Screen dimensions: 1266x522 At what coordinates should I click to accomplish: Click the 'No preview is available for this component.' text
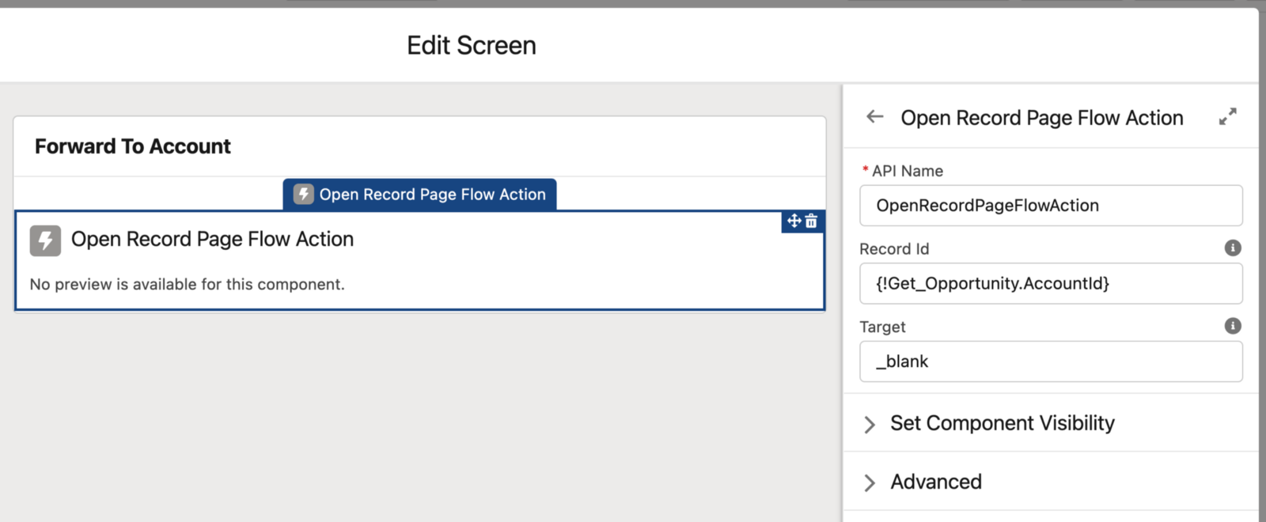click(x=188, y=284)
